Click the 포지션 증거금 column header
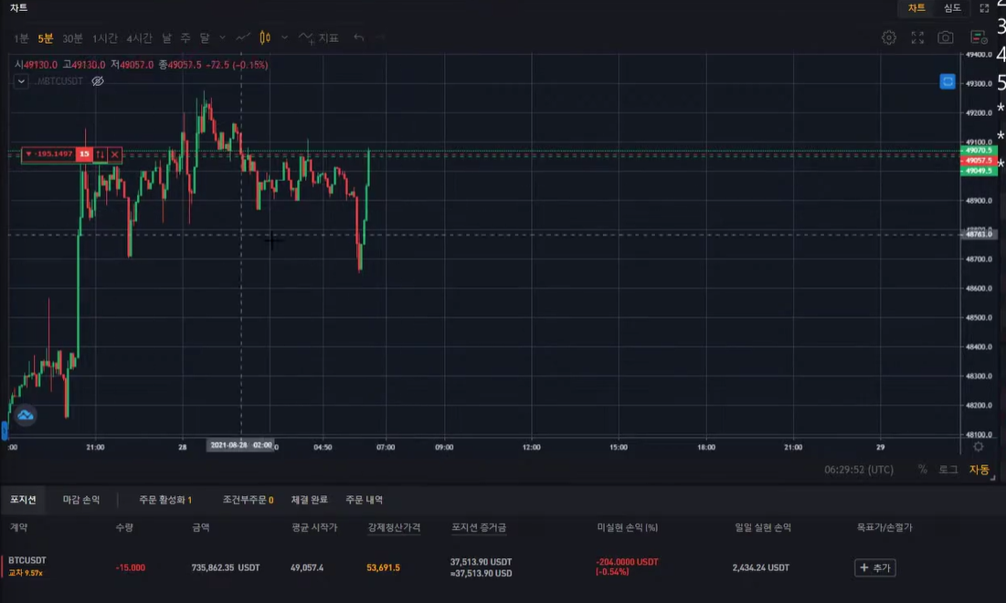The image size is (1006, 603). (x=479, y=527)
